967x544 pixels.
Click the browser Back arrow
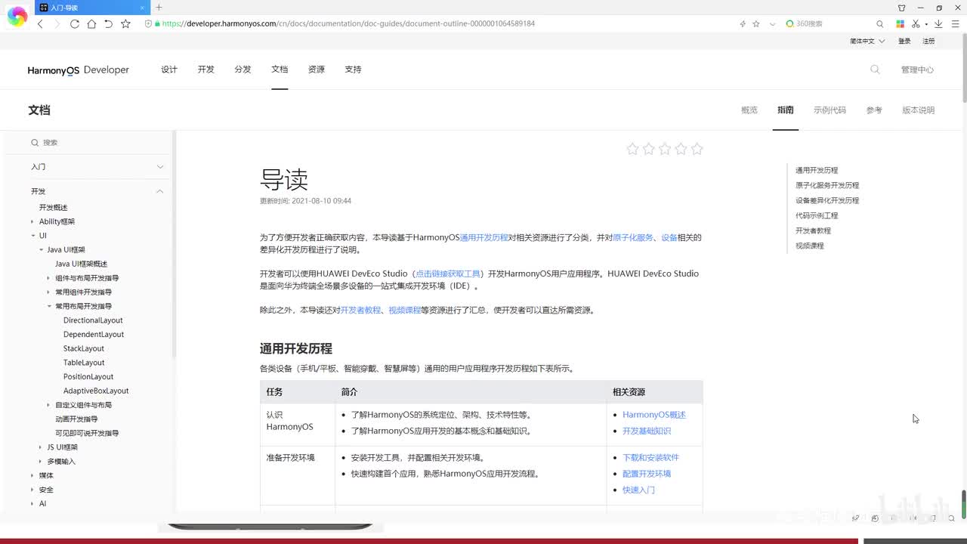tap(40, 23)
